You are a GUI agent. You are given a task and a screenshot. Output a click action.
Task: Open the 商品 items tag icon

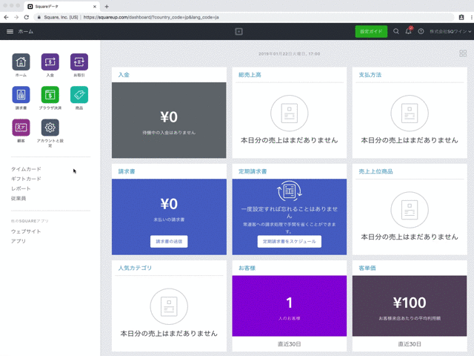point(79,95)
